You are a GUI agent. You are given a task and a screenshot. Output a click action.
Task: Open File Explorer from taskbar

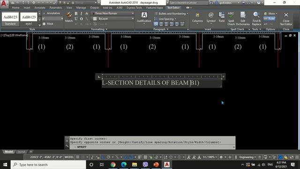pos(135,164)
